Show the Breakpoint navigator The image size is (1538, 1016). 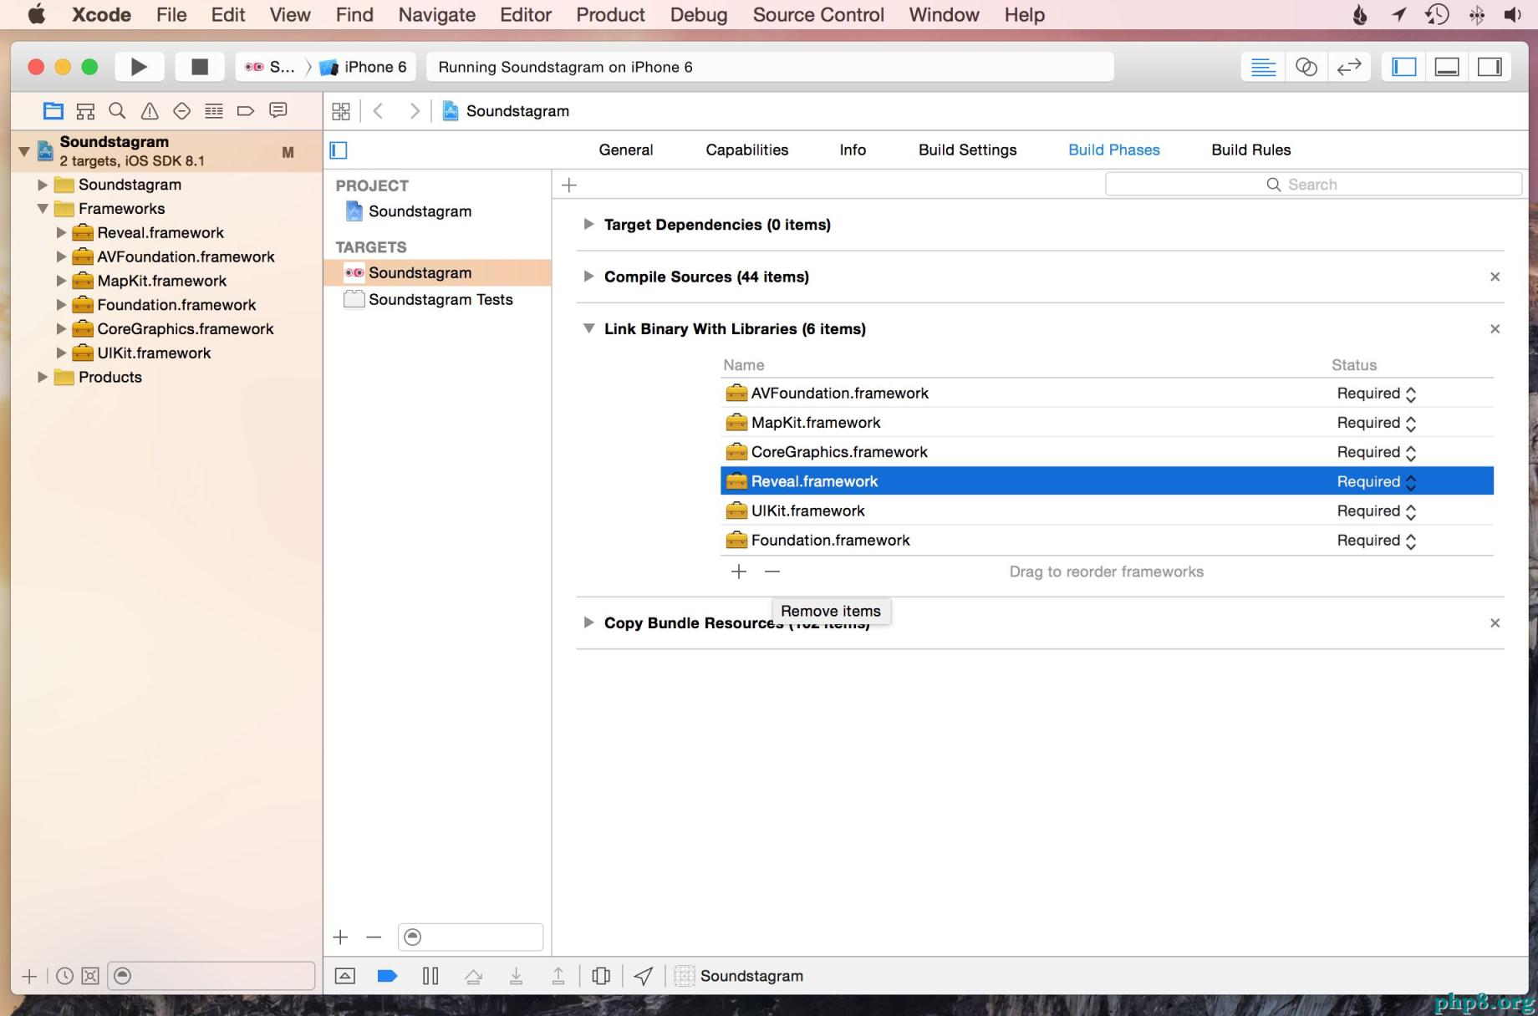click(246, 111)
